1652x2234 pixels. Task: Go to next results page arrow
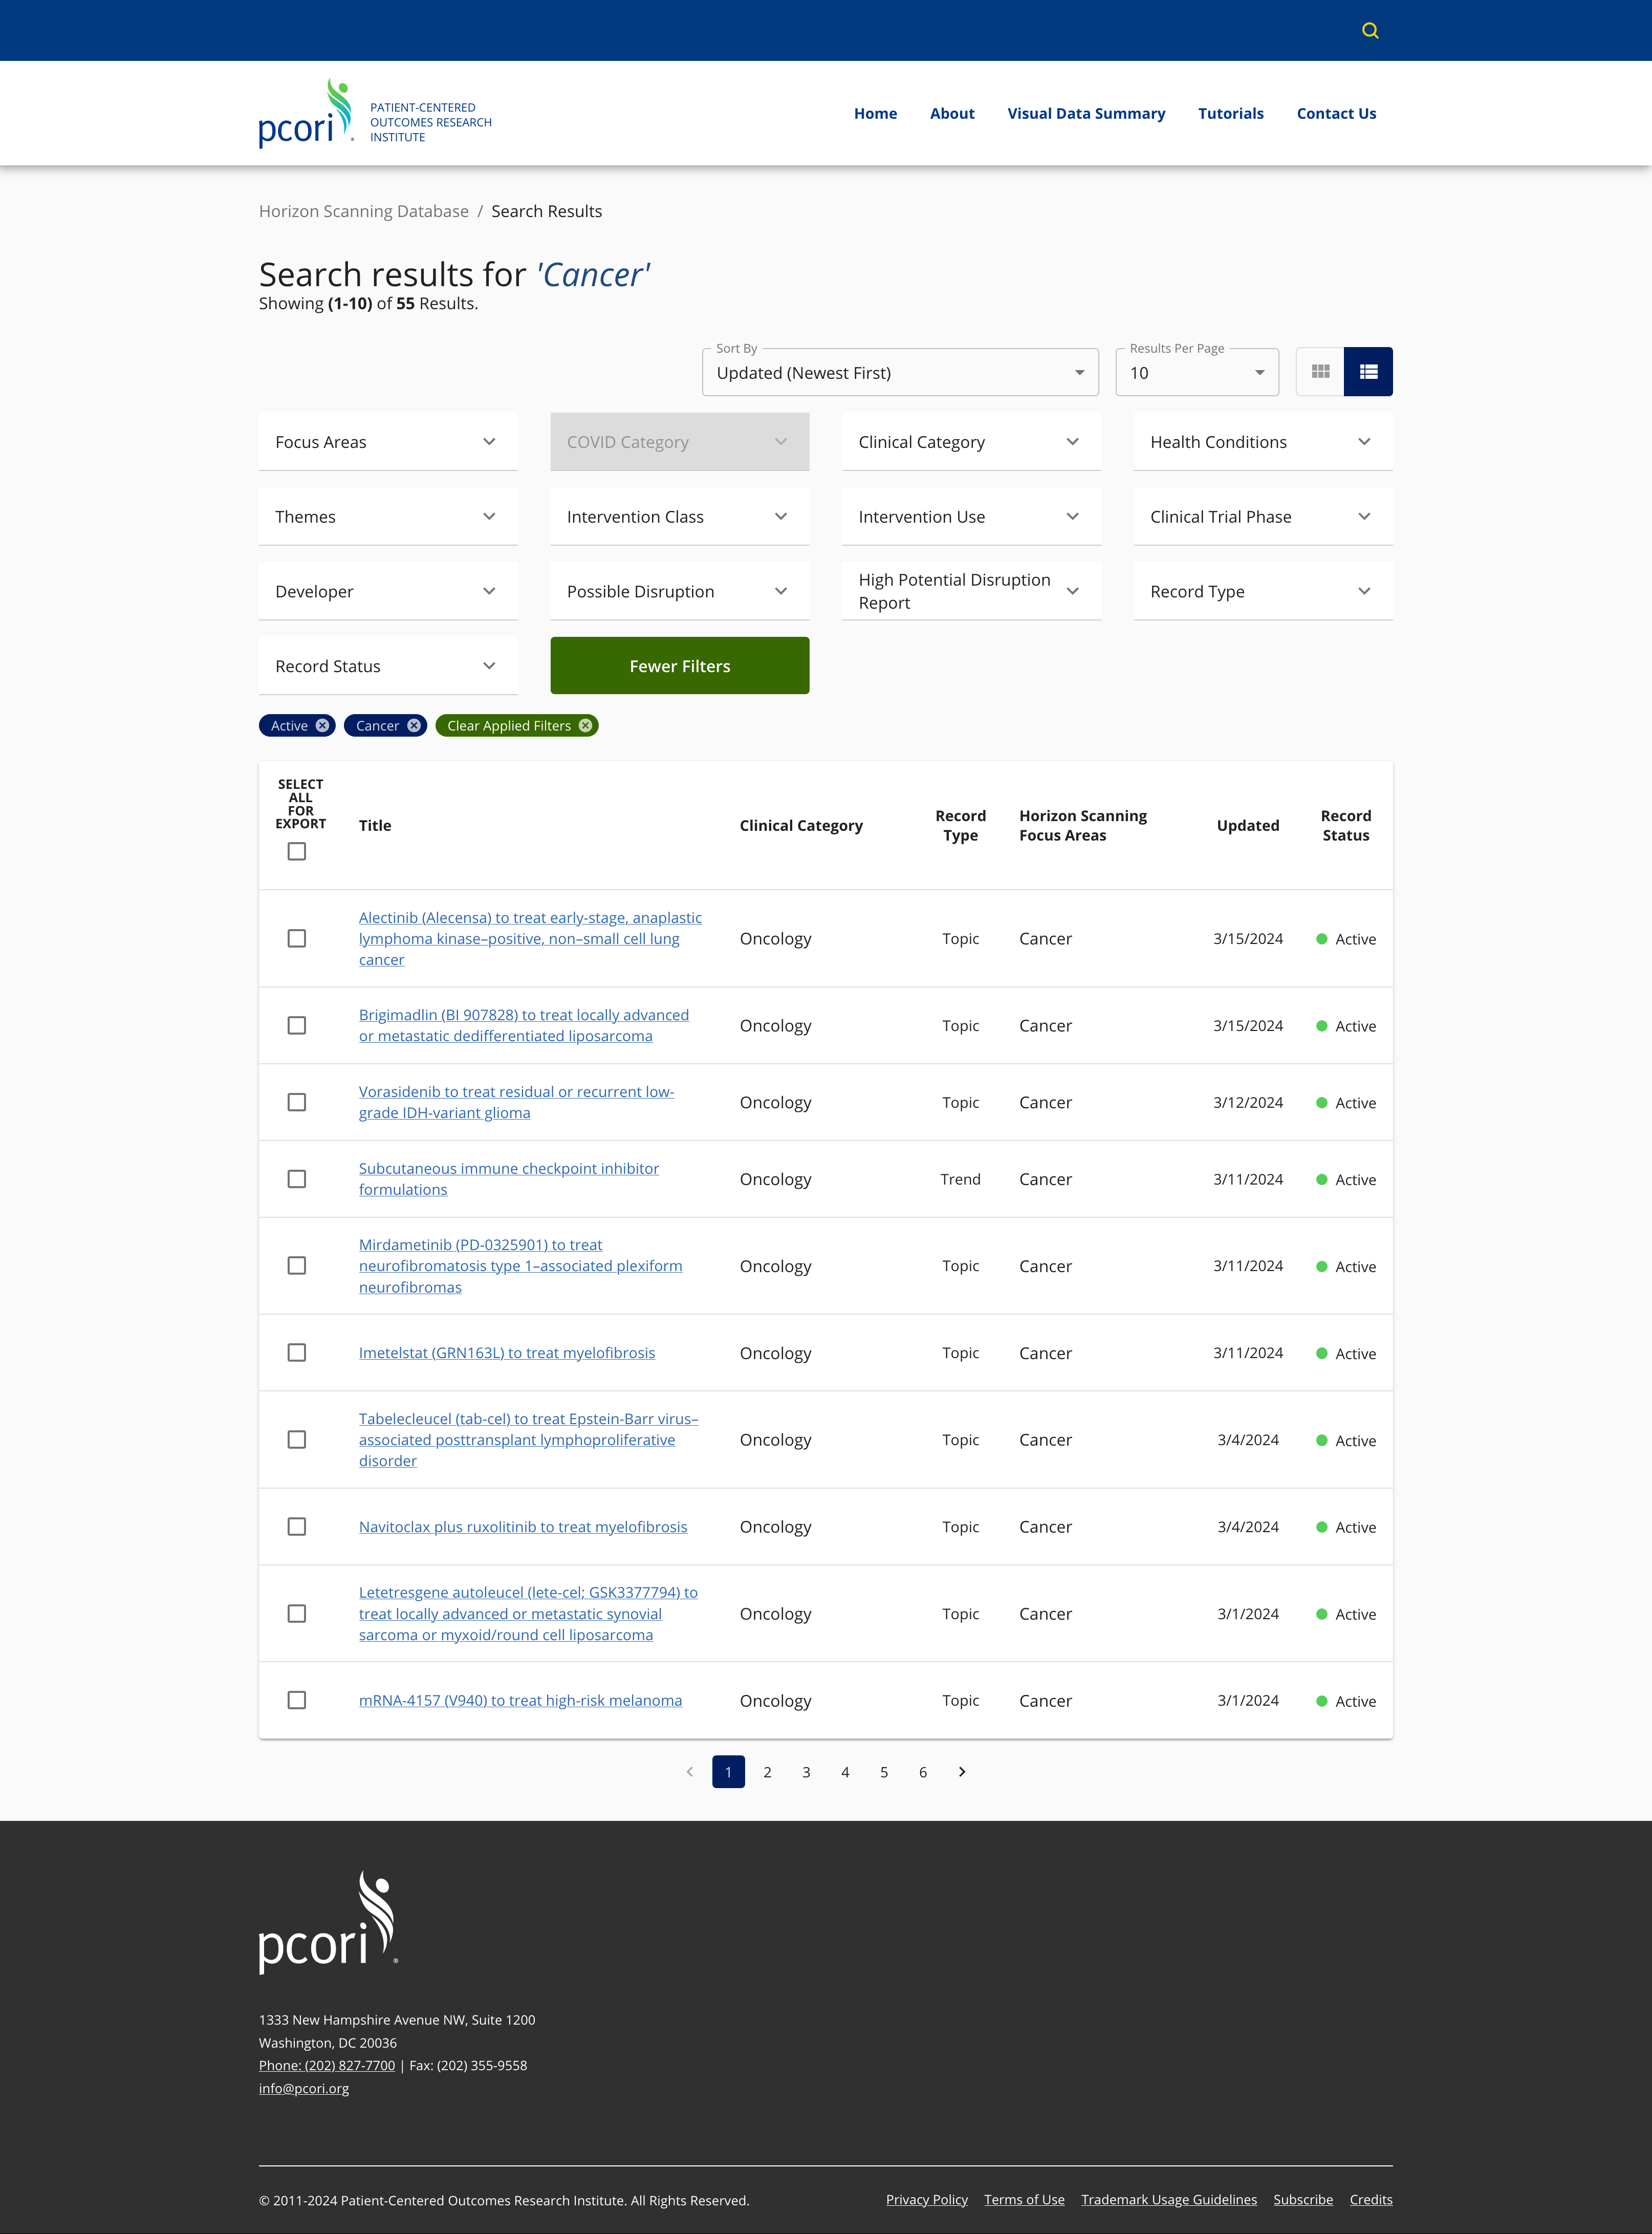(962, 1772)
